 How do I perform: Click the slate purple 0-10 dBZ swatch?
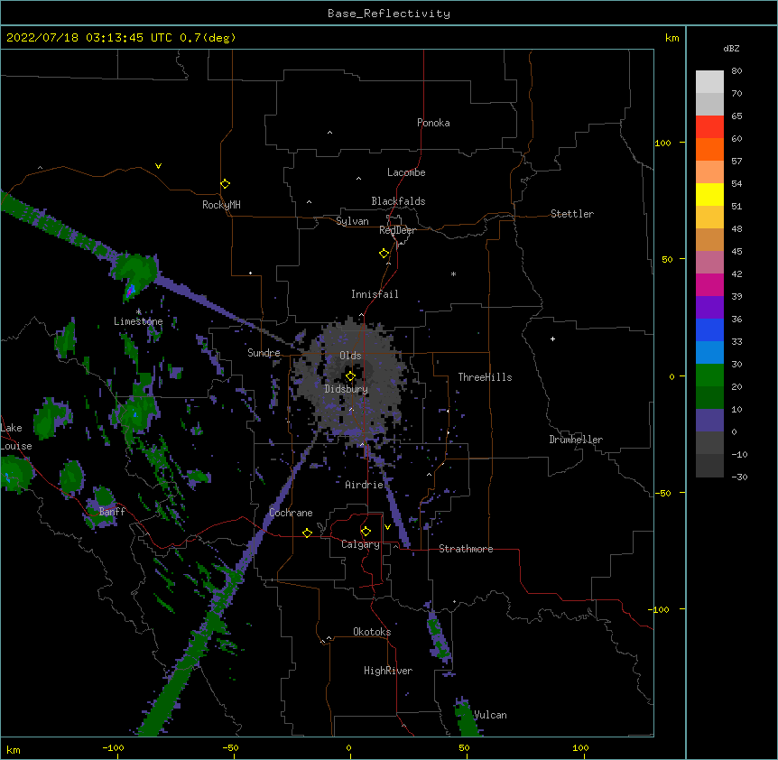(709, 421)
